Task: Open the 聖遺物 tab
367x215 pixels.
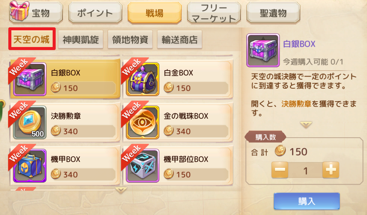Action: coord(273,13)
